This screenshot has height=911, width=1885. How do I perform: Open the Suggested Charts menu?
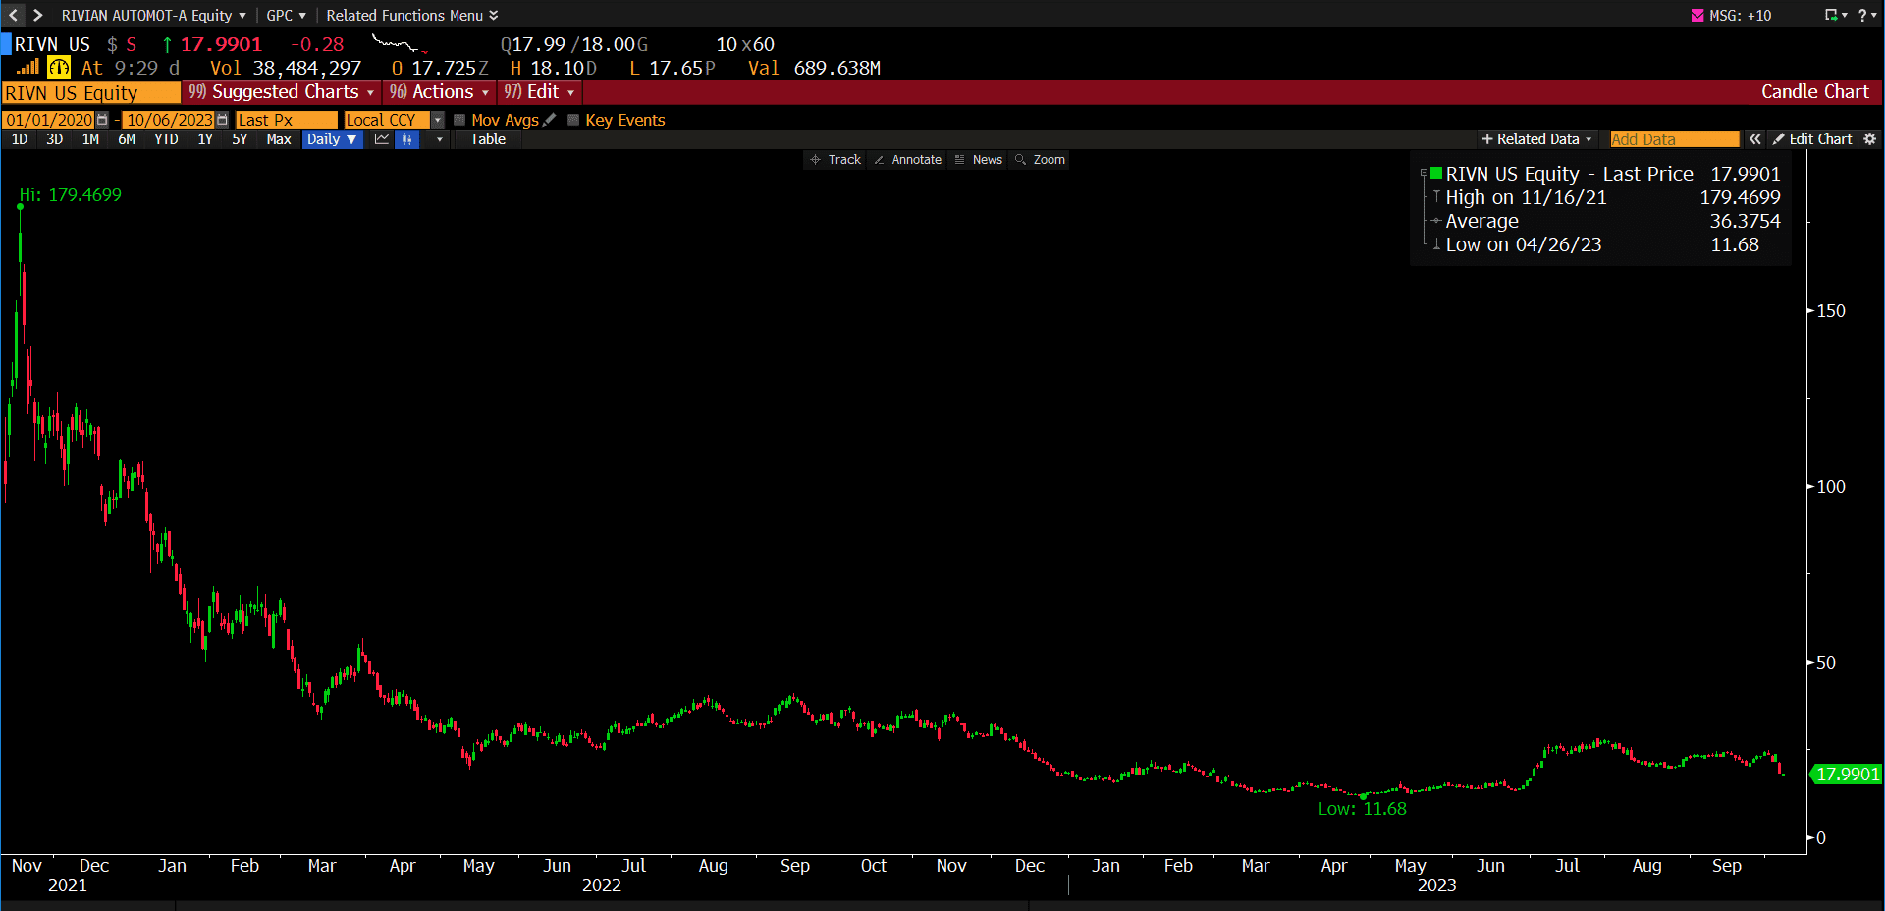tap(282, 92)
